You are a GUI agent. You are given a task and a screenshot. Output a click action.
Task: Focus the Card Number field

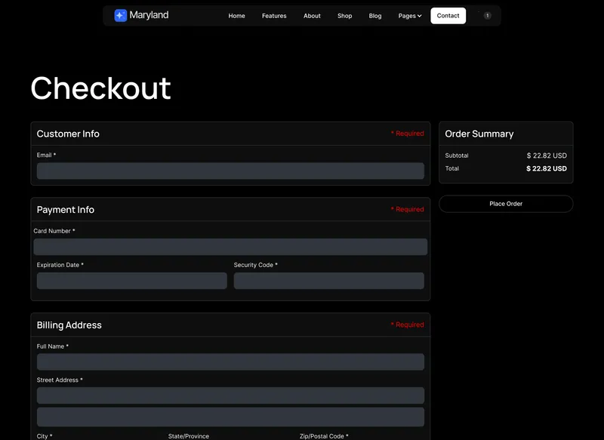pyautogui.click(x=230, y=246)
